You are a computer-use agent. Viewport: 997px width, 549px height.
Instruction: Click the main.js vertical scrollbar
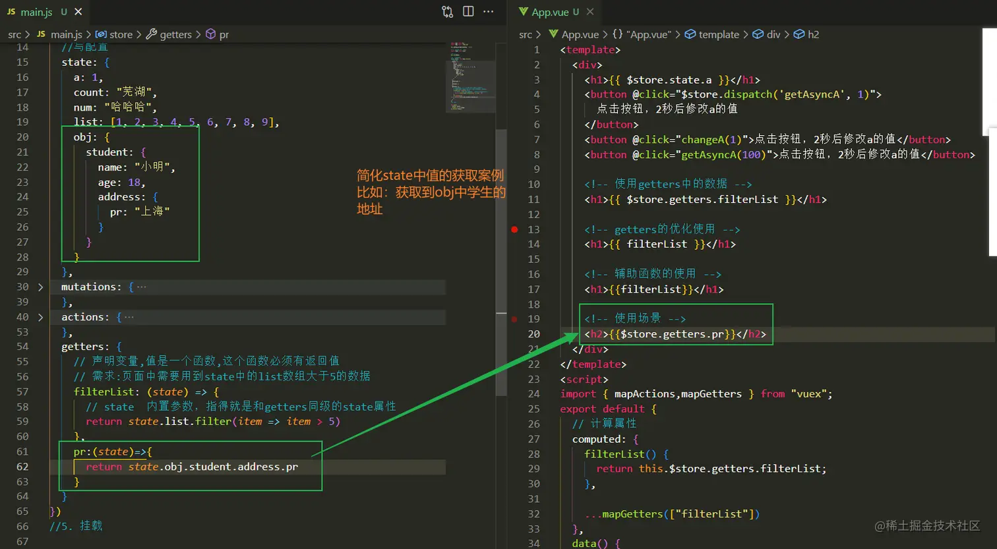tap(501, 262)
